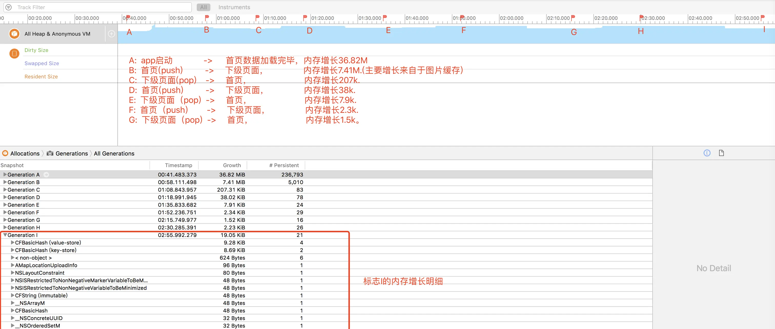Click the focus arrow beside Generation A

tap(46, 175)
